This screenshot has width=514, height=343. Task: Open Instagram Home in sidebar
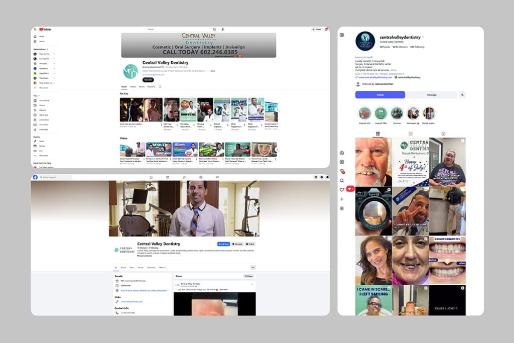click(341, 153)
